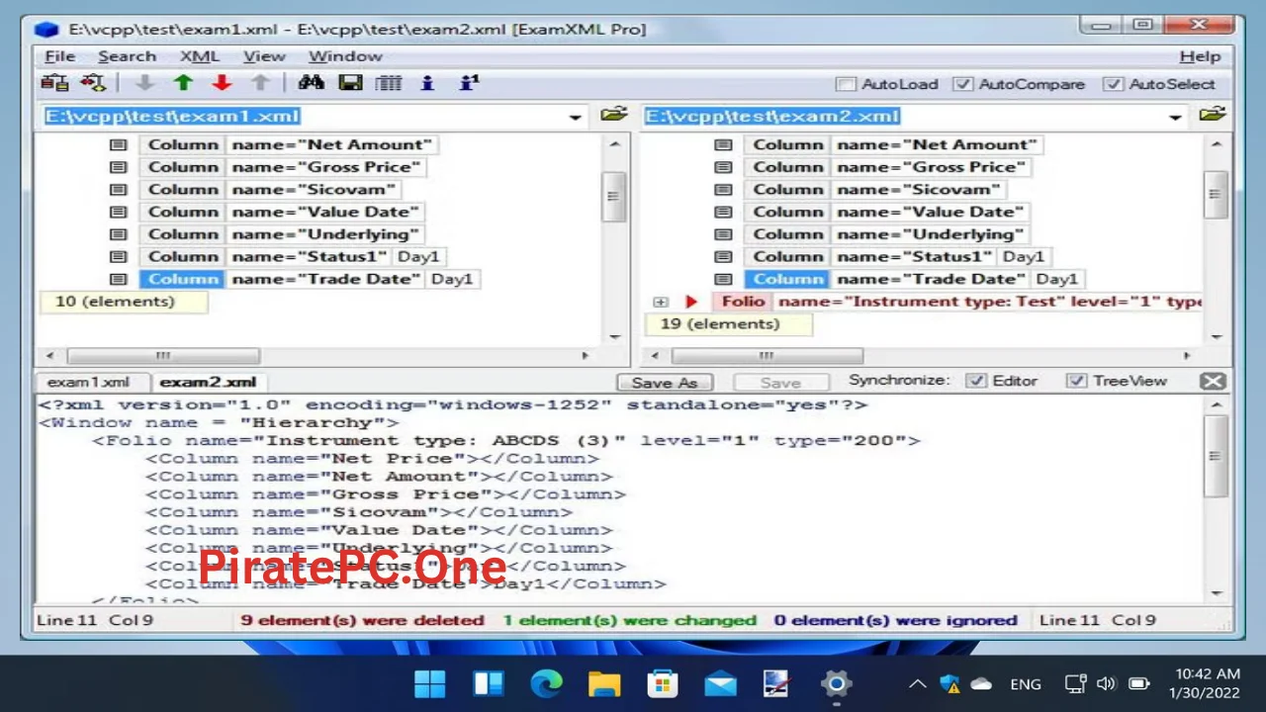
Task: Click left tree pane vertical scrollbar thumb
Action: point(613,195)
